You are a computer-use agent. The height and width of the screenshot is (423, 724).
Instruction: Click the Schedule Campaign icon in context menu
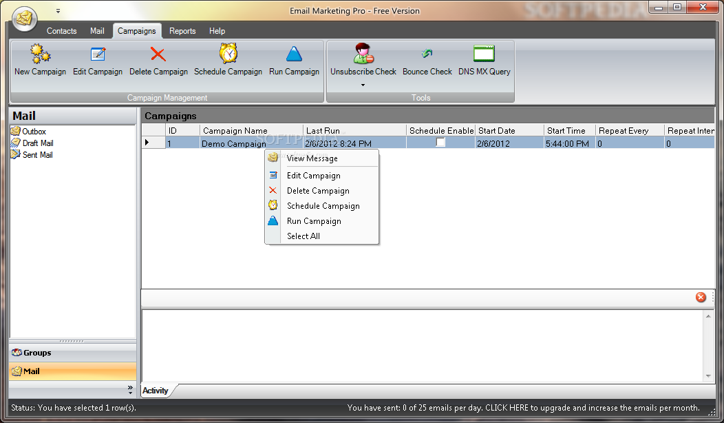coord(273,205)
